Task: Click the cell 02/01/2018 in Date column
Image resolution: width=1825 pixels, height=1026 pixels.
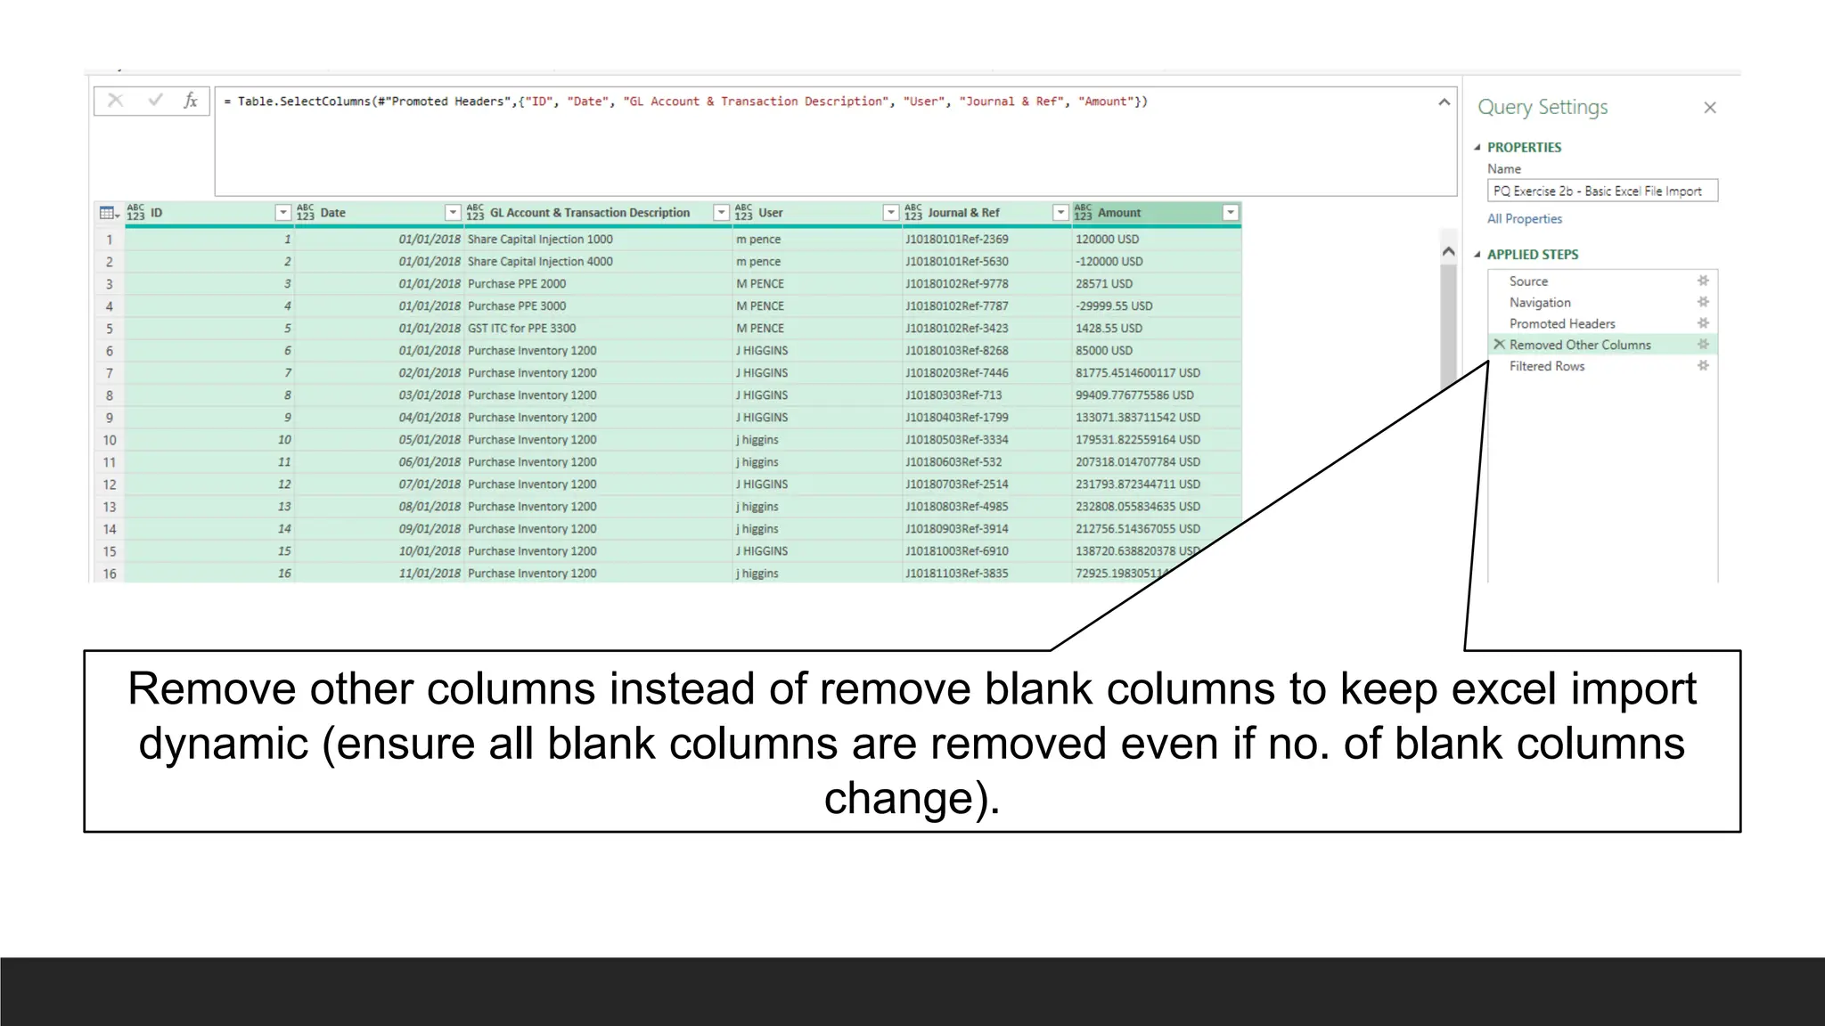Action: pyautogui.click(x=379, y=373)
